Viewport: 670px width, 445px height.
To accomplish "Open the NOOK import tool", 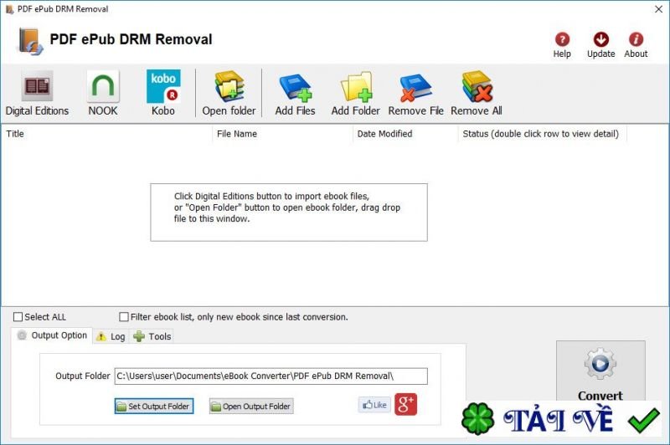I will 103,94.
